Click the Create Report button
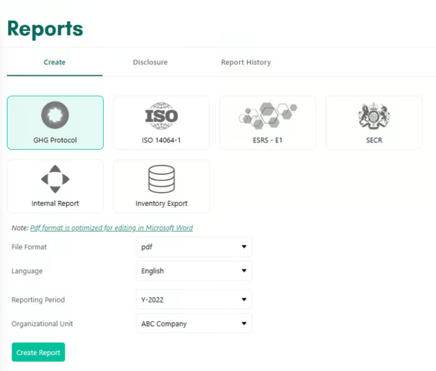 coord(38,352)
